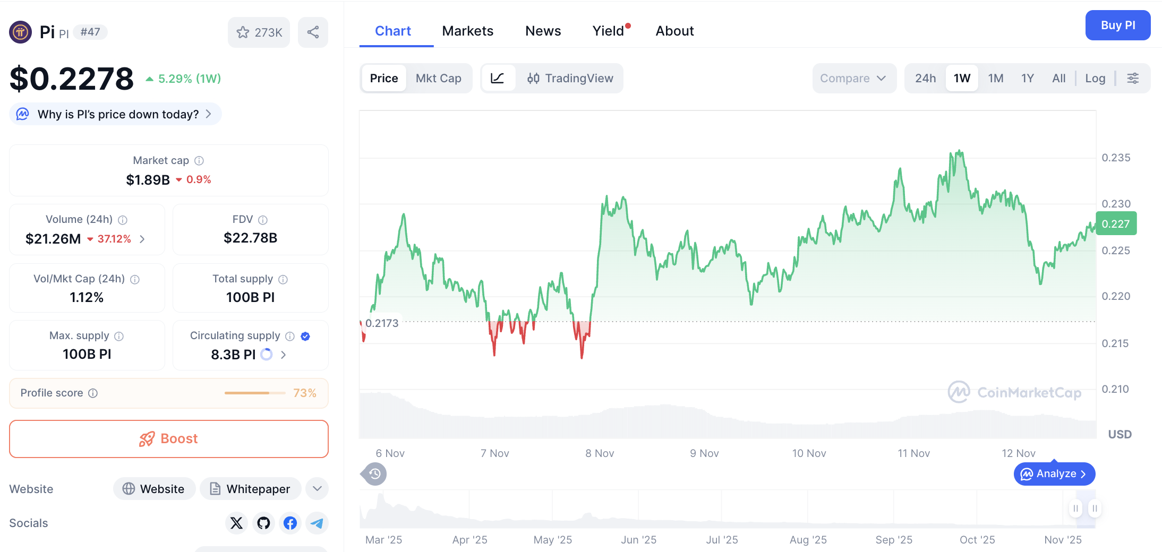The width and height of the screenshot is (1162, 552).
Task: Enable logarithmic scale with Log toggle
Action: (1095, 78)
